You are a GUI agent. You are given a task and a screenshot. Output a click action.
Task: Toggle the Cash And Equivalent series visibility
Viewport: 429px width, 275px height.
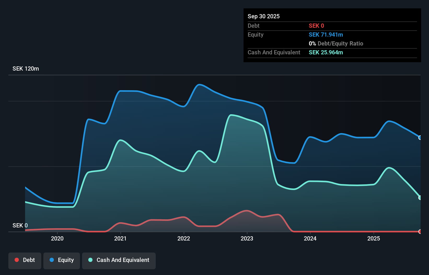pyautogui.click(x=119, y=260)
